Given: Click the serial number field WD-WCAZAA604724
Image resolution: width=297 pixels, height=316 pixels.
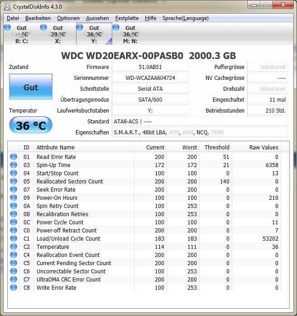Looking at the screenshot, I should (x=150, y=78).
